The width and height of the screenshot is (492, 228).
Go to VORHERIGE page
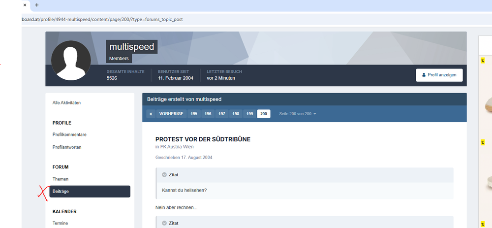pyautogui.click(x=171, y=114)
